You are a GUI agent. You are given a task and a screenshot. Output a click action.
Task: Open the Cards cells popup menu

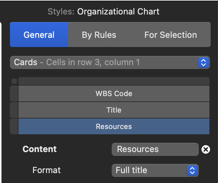pyautogui.click(x=110, y=63)
